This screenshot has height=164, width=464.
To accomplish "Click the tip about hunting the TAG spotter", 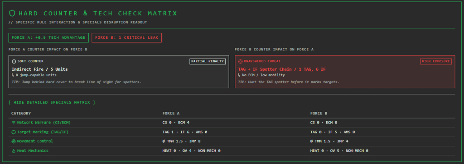I will [289, 82].
